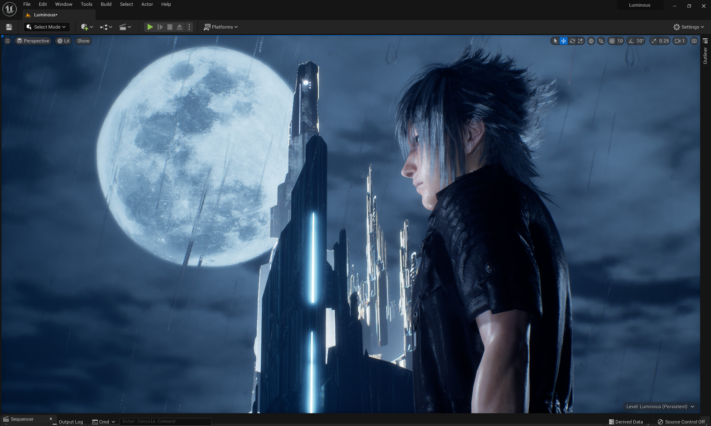
Task: Open the Edit menu
Action: (43, 4)
